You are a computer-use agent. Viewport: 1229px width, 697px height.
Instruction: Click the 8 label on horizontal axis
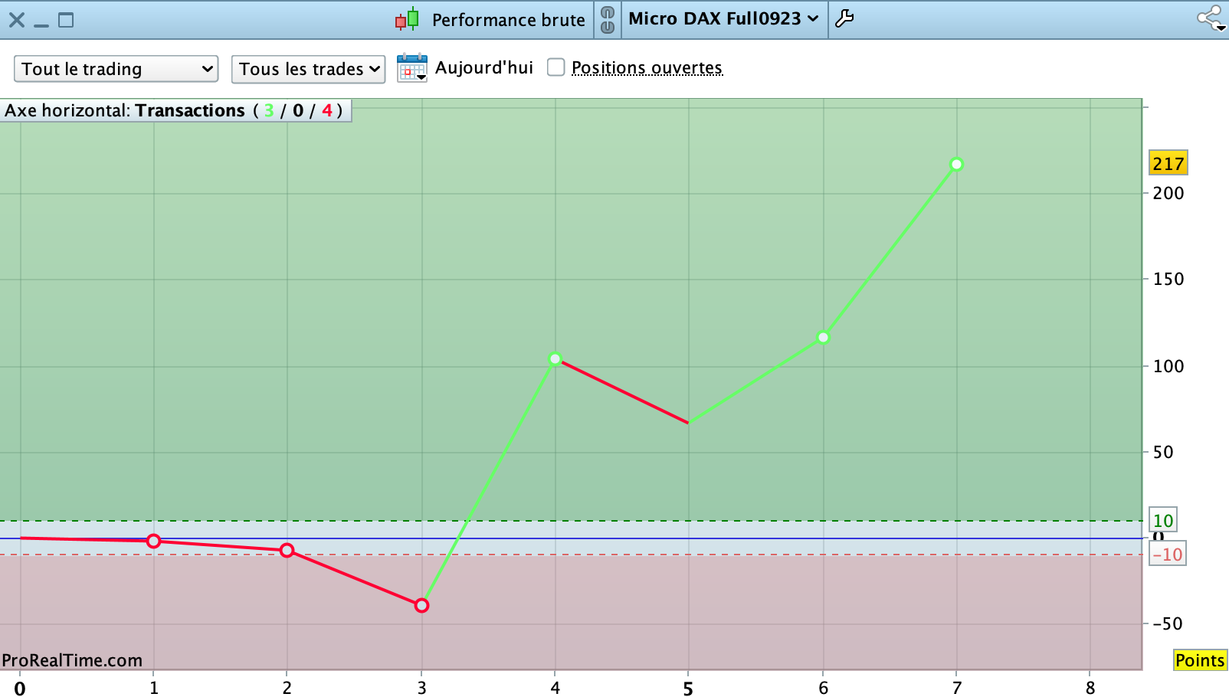tap(1090, 688)
